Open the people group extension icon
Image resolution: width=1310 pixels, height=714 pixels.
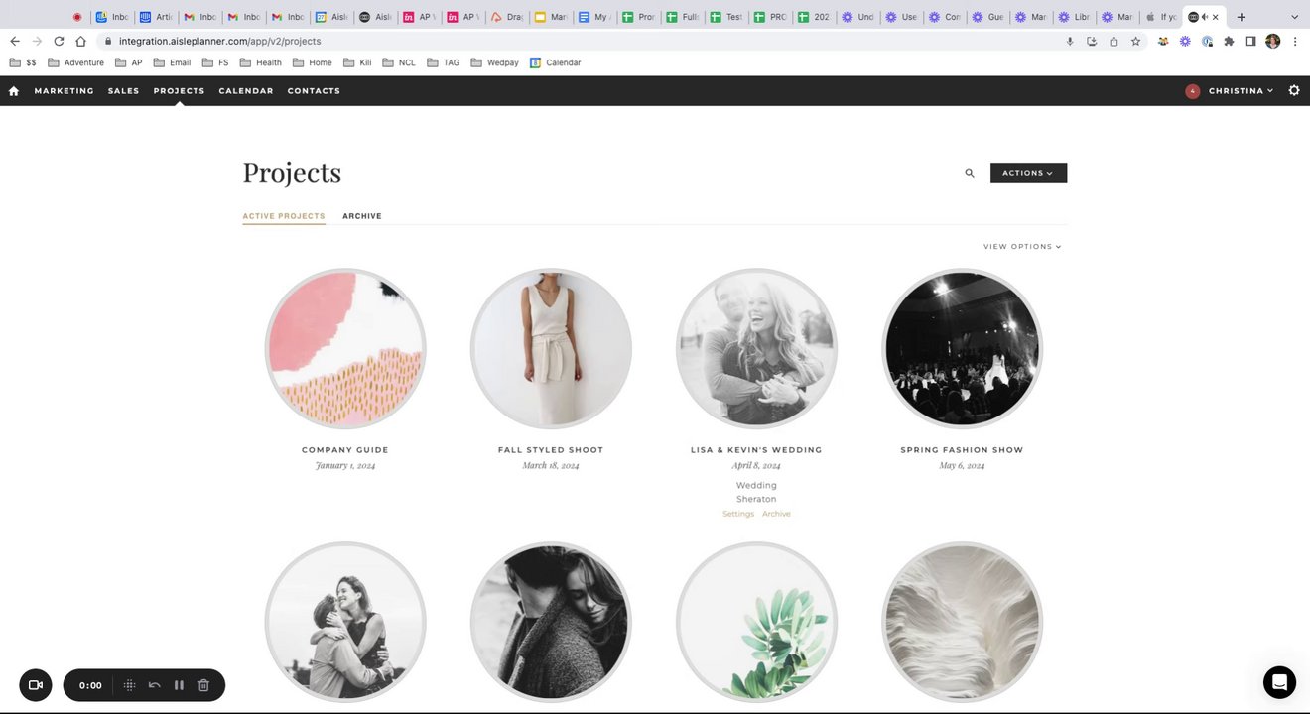pyautogui.click(x=1163, y=41)
